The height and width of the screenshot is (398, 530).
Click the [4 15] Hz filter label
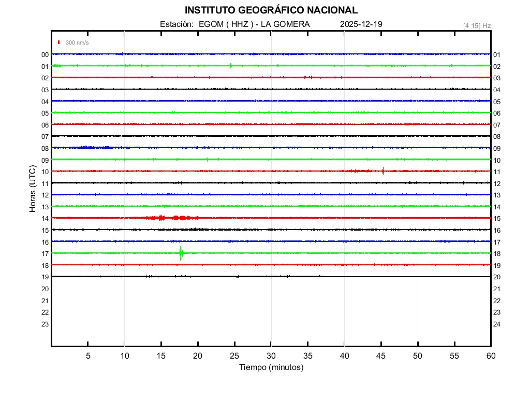coord(477,25)
